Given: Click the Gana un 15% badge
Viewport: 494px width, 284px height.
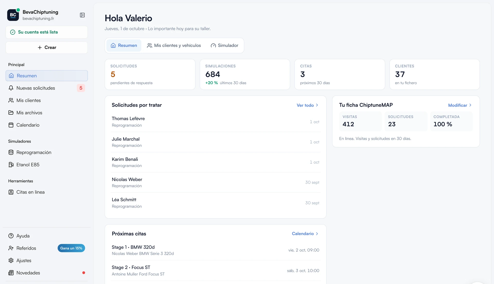Looking at the screenshot, I should point(71,248).
